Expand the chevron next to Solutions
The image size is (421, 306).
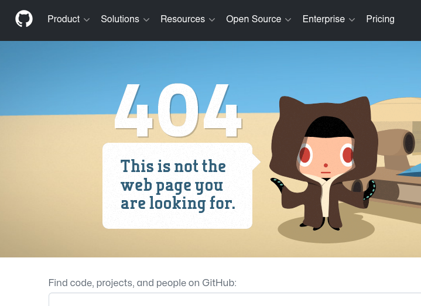(146, 19)
